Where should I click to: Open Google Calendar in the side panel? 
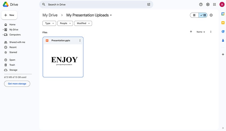(x=223, y=14)
